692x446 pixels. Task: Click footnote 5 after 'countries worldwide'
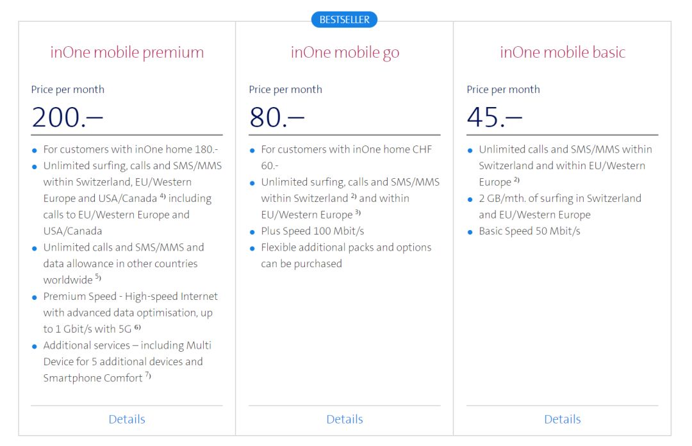tap(99, 278)
